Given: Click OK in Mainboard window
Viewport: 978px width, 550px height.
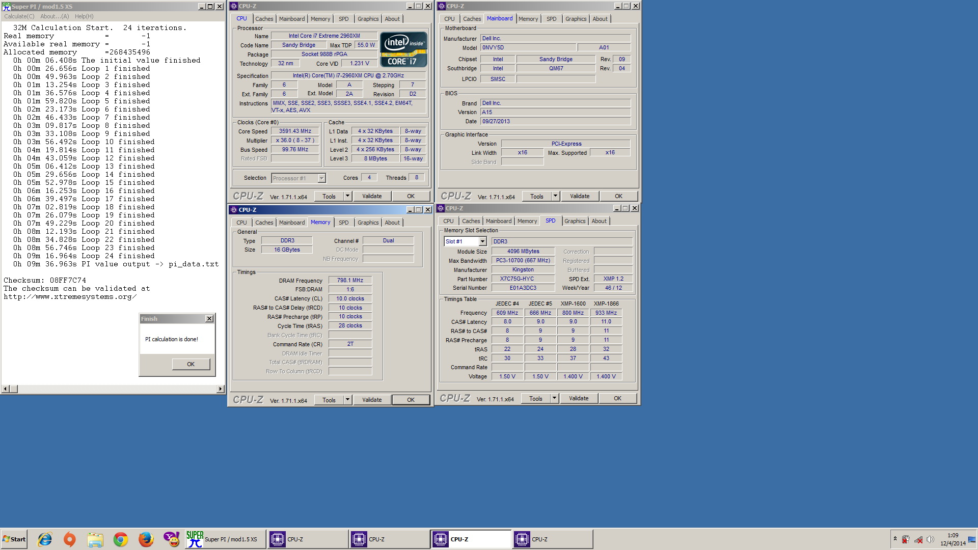Looking at the screenshot, I should click(618, 196).
